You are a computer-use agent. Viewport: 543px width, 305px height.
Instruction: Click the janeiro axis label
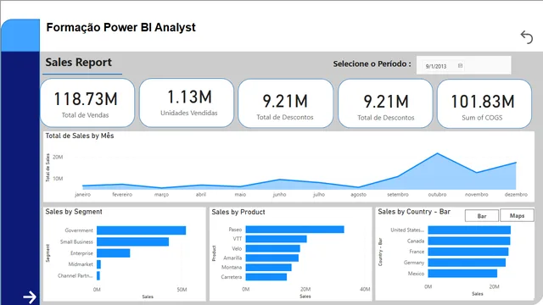click(x=83, y=195)
